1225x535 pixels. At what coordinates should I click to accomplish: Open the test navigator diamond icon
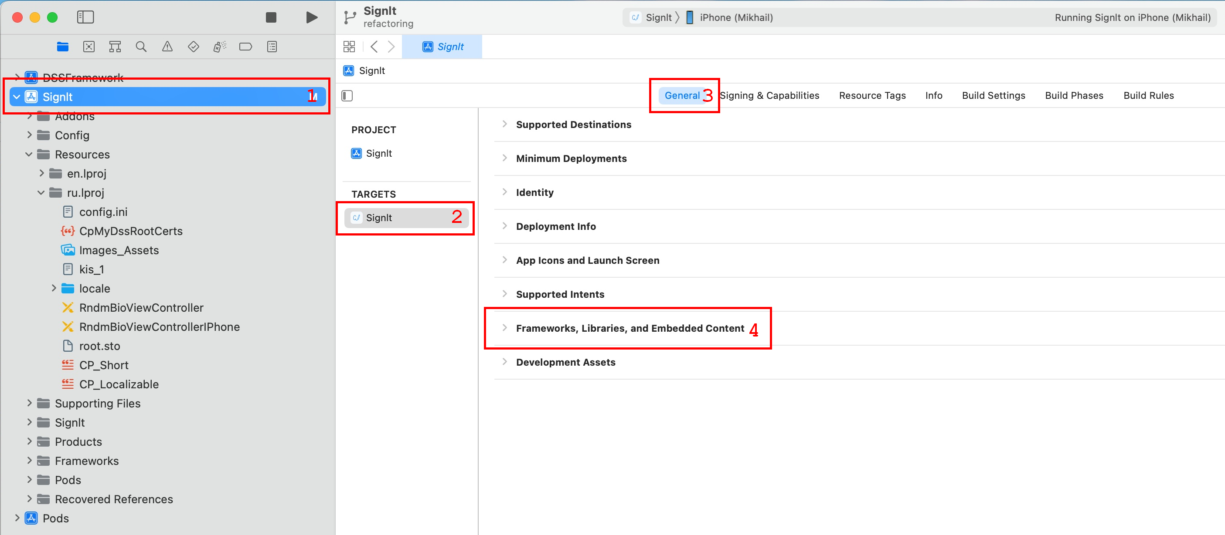(193, 47)
